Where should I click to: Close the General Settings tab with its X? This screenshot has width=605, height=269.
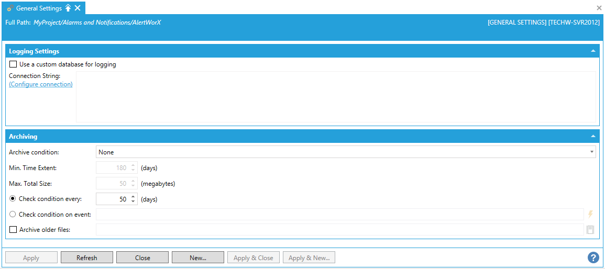[78, 8]
